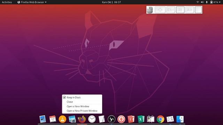
Task: Open the Keynote-style easel icon in dock
Action: click(151, 119)
